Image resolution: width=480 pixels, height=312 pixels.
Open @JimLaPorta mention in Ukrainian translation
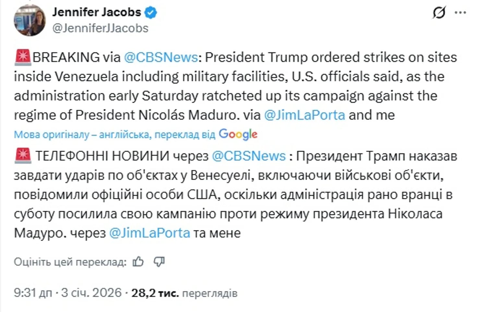pyautogui.click(x=150, y=233)
